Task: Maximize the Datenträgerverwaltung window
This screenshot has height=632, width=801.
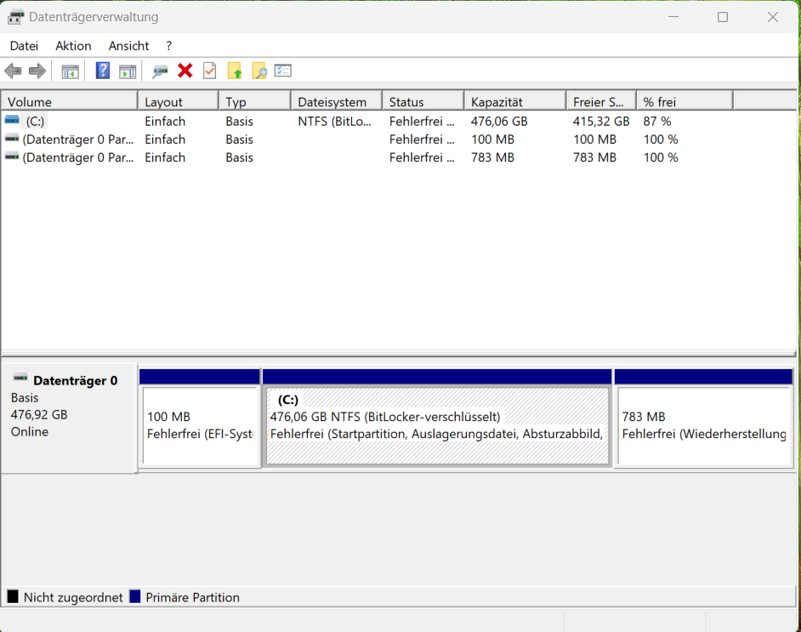Action: click(x=722, y=17)
